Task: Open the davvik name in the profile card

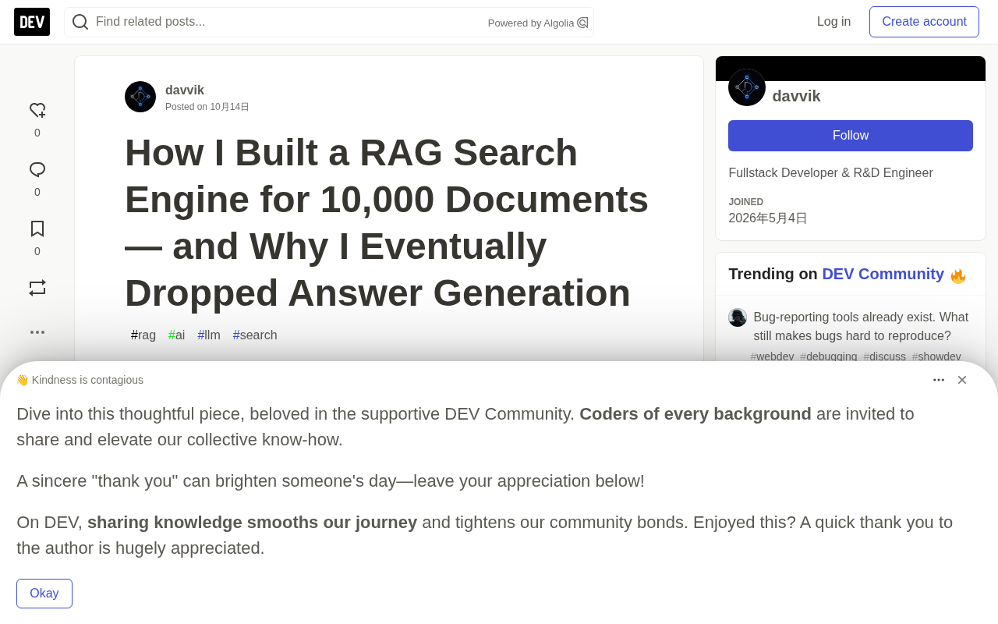Action: coord(796,96)
